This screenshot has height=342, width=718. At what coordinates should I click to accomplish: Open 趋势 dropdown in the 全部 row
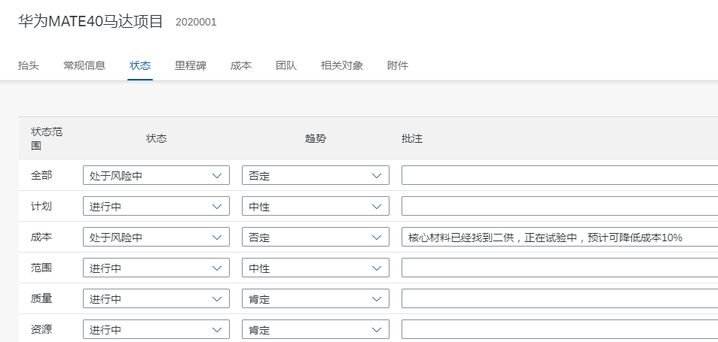point(316,175)
